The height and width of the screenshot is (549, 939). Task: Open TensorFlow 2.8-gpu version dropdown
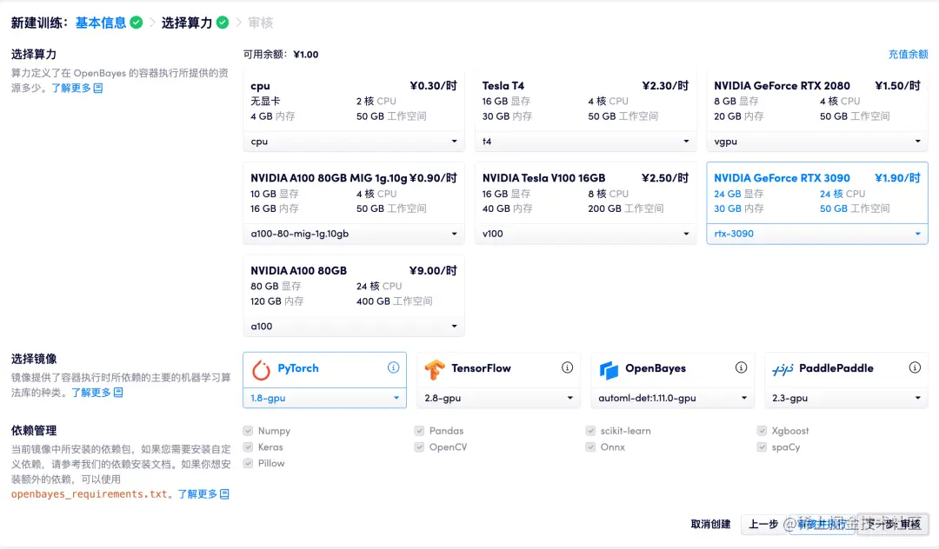click(498, 398)
